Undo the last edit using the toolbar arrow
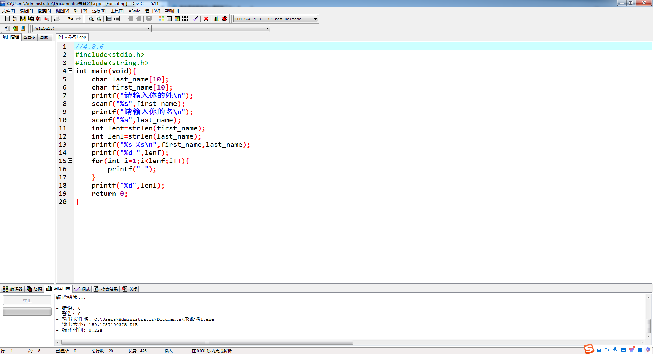This screenshot has width=653, height=354. (x=70, y=19)
